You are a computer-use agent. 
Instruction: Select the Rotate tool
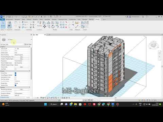click(x=53, y=27)
